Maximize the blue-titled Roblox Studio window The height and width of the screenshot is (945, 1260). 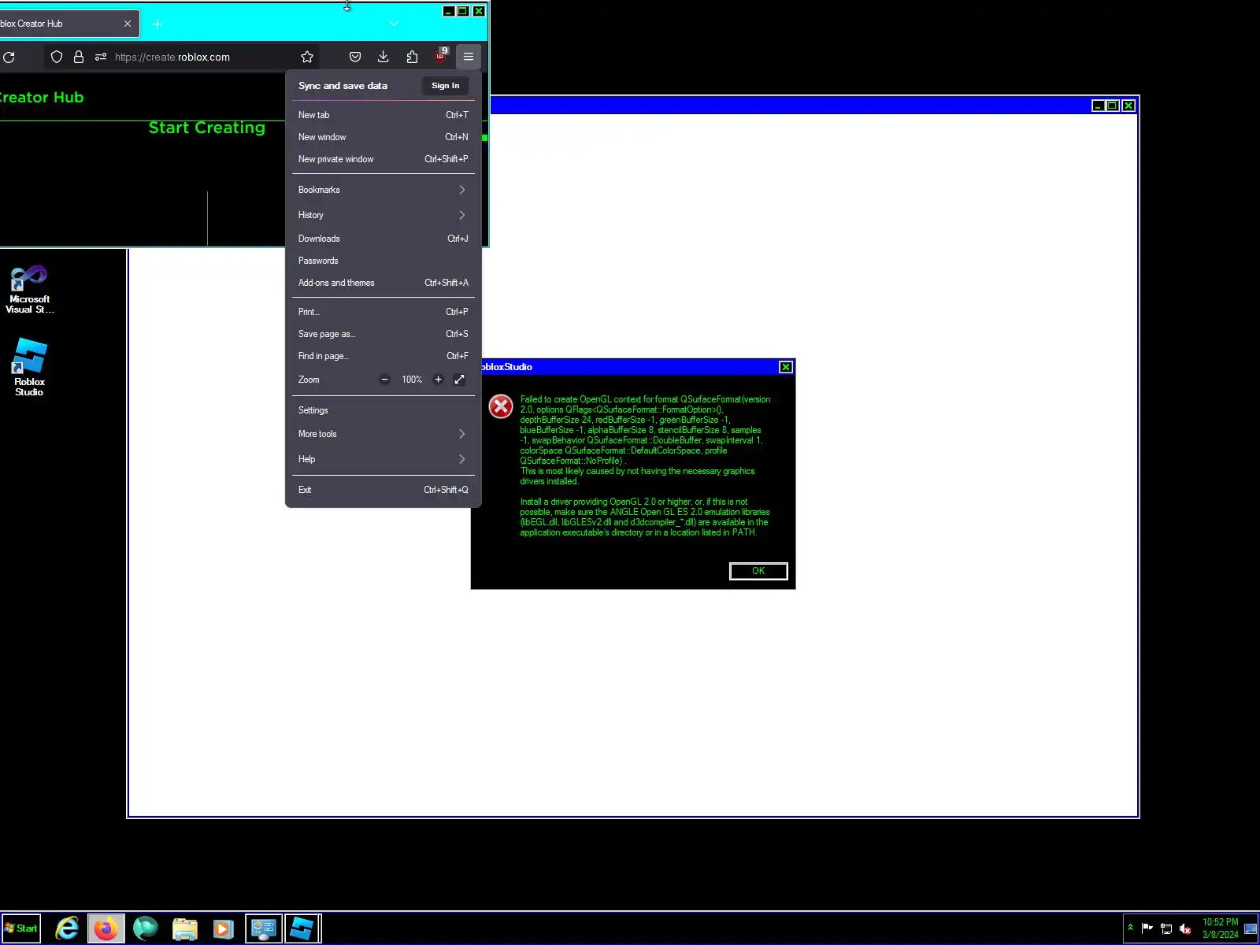[x=1113, y=106]
